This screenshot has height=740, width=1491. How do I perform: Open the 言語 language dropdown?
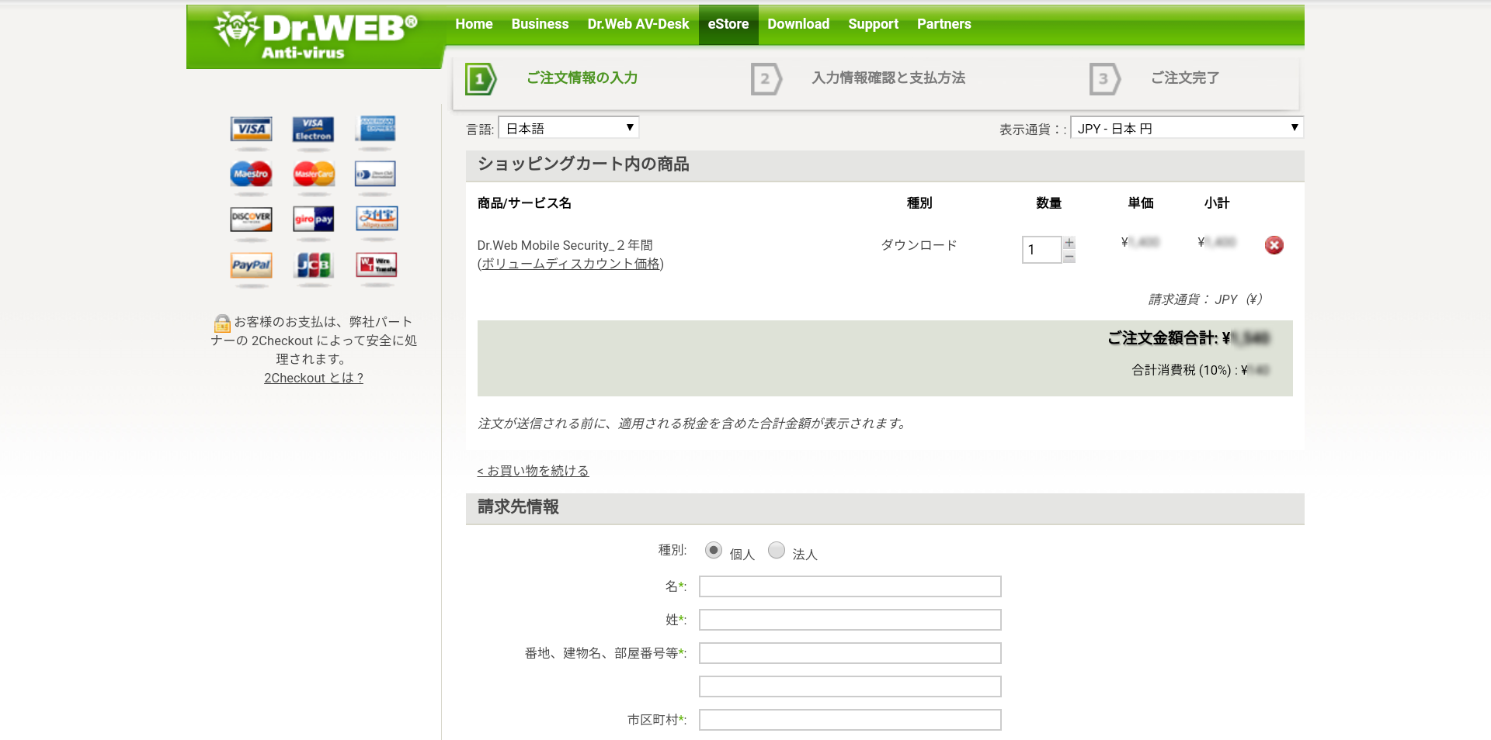[568, 128]
